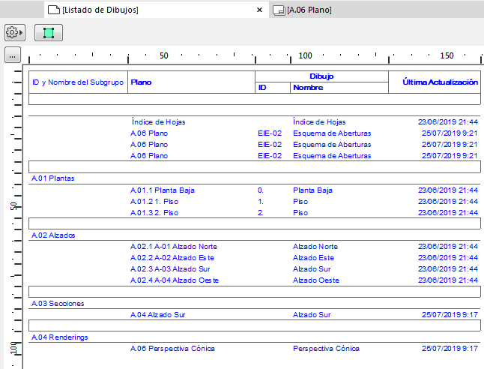The height and width of the screenshot is (369, 484).
Task: Click the A.06 Plano tab layout icon
Action: tap(279, 10)
